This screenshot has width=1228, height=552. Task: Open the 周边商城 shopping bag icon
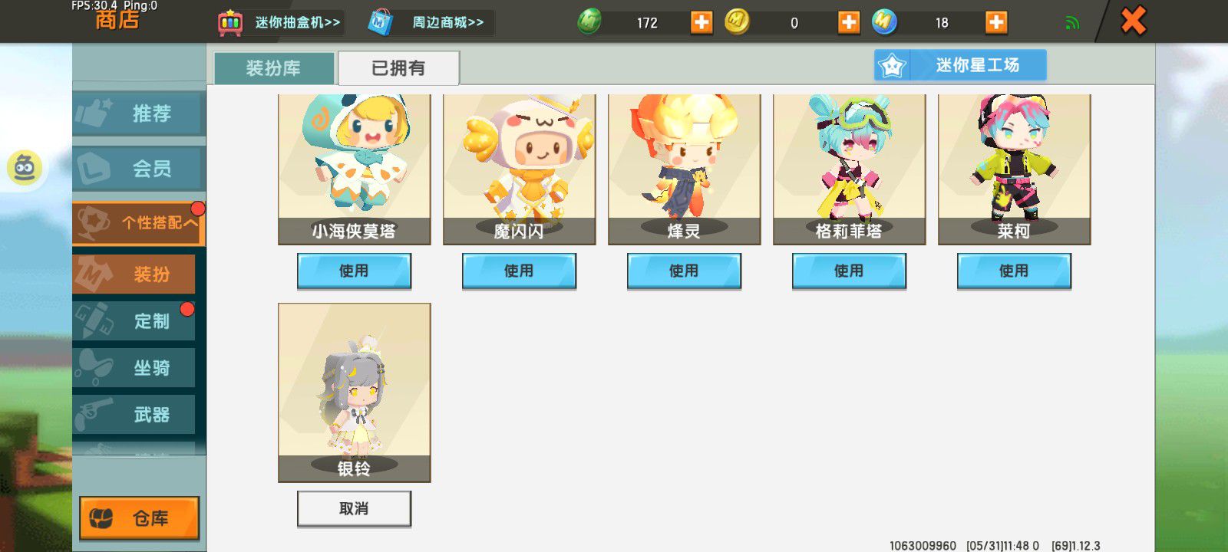click(x=380, y=23)
